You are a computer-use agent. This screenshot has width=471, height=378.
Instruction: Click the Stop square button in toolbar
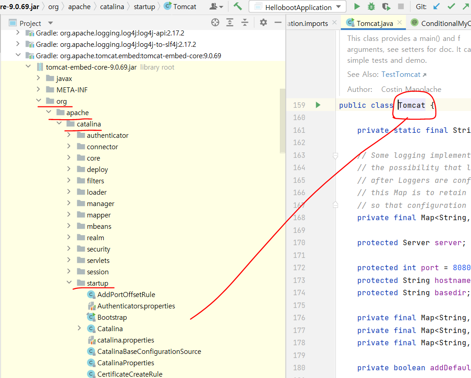click(x=401, y=6)
